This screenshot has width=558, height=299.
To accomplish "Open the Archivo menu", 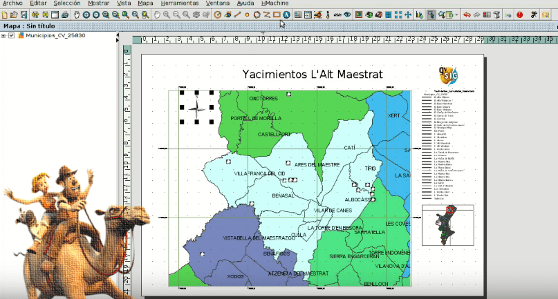I will tap(12, 3).
